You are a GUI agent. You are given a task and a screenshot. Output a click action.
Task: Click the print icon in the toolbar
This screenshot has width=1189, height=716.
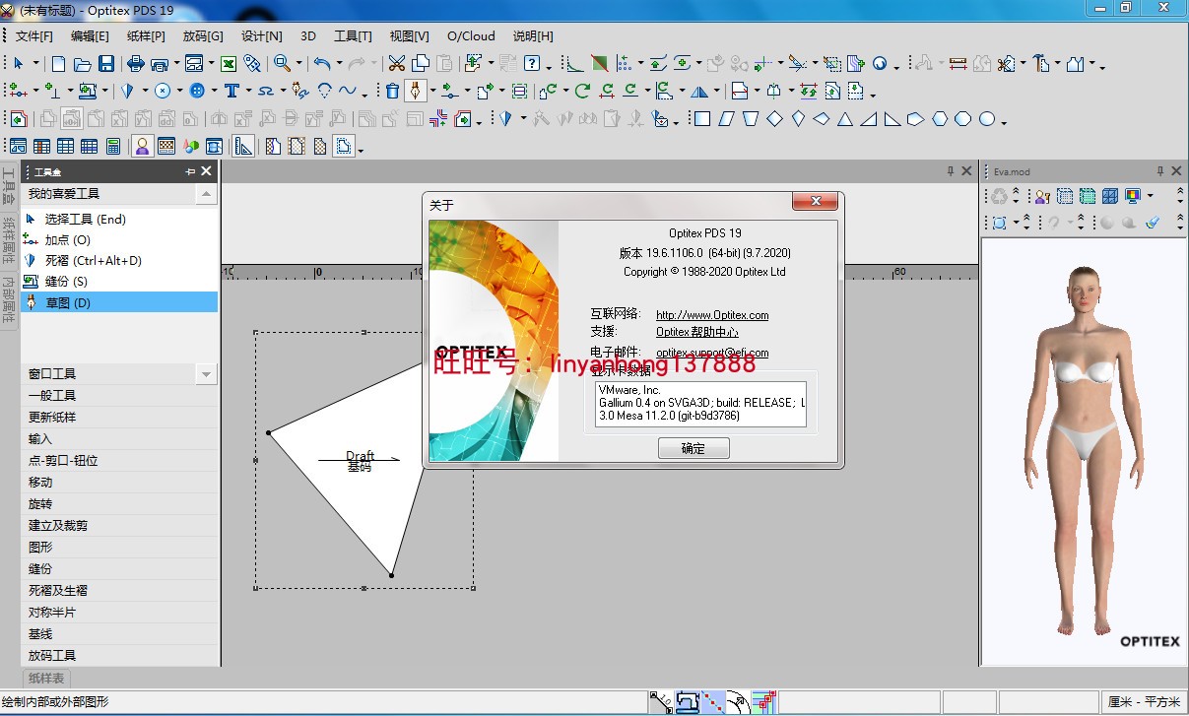(137, 61)
